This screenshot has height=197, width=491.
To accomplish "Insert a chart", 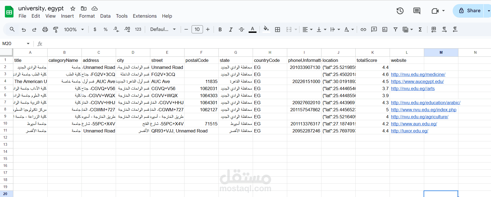I will pyautogui.click(x=385, y=29).
